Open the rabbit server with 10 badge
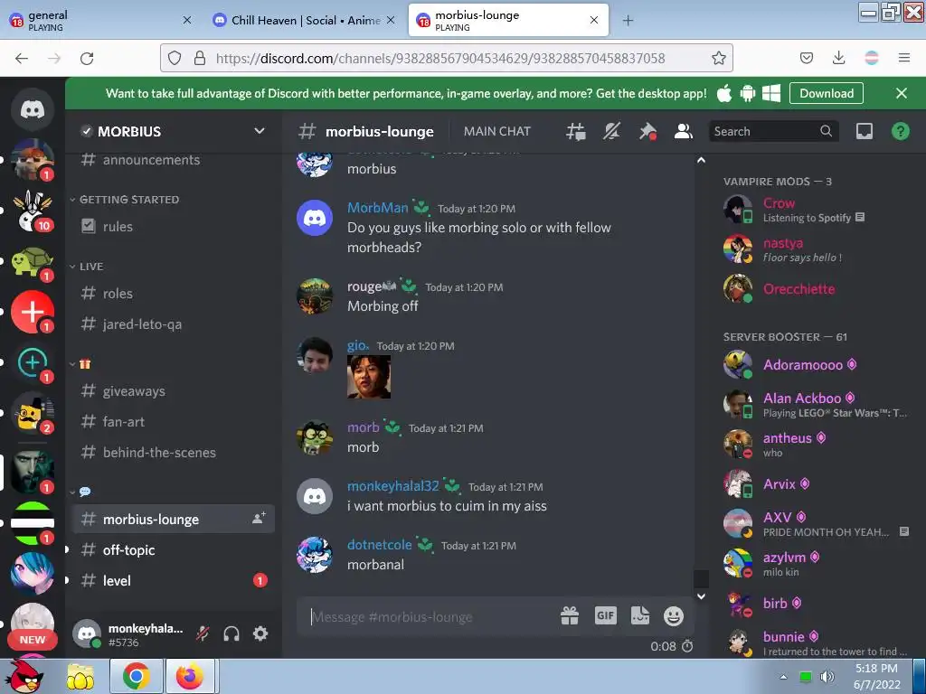 33,211
